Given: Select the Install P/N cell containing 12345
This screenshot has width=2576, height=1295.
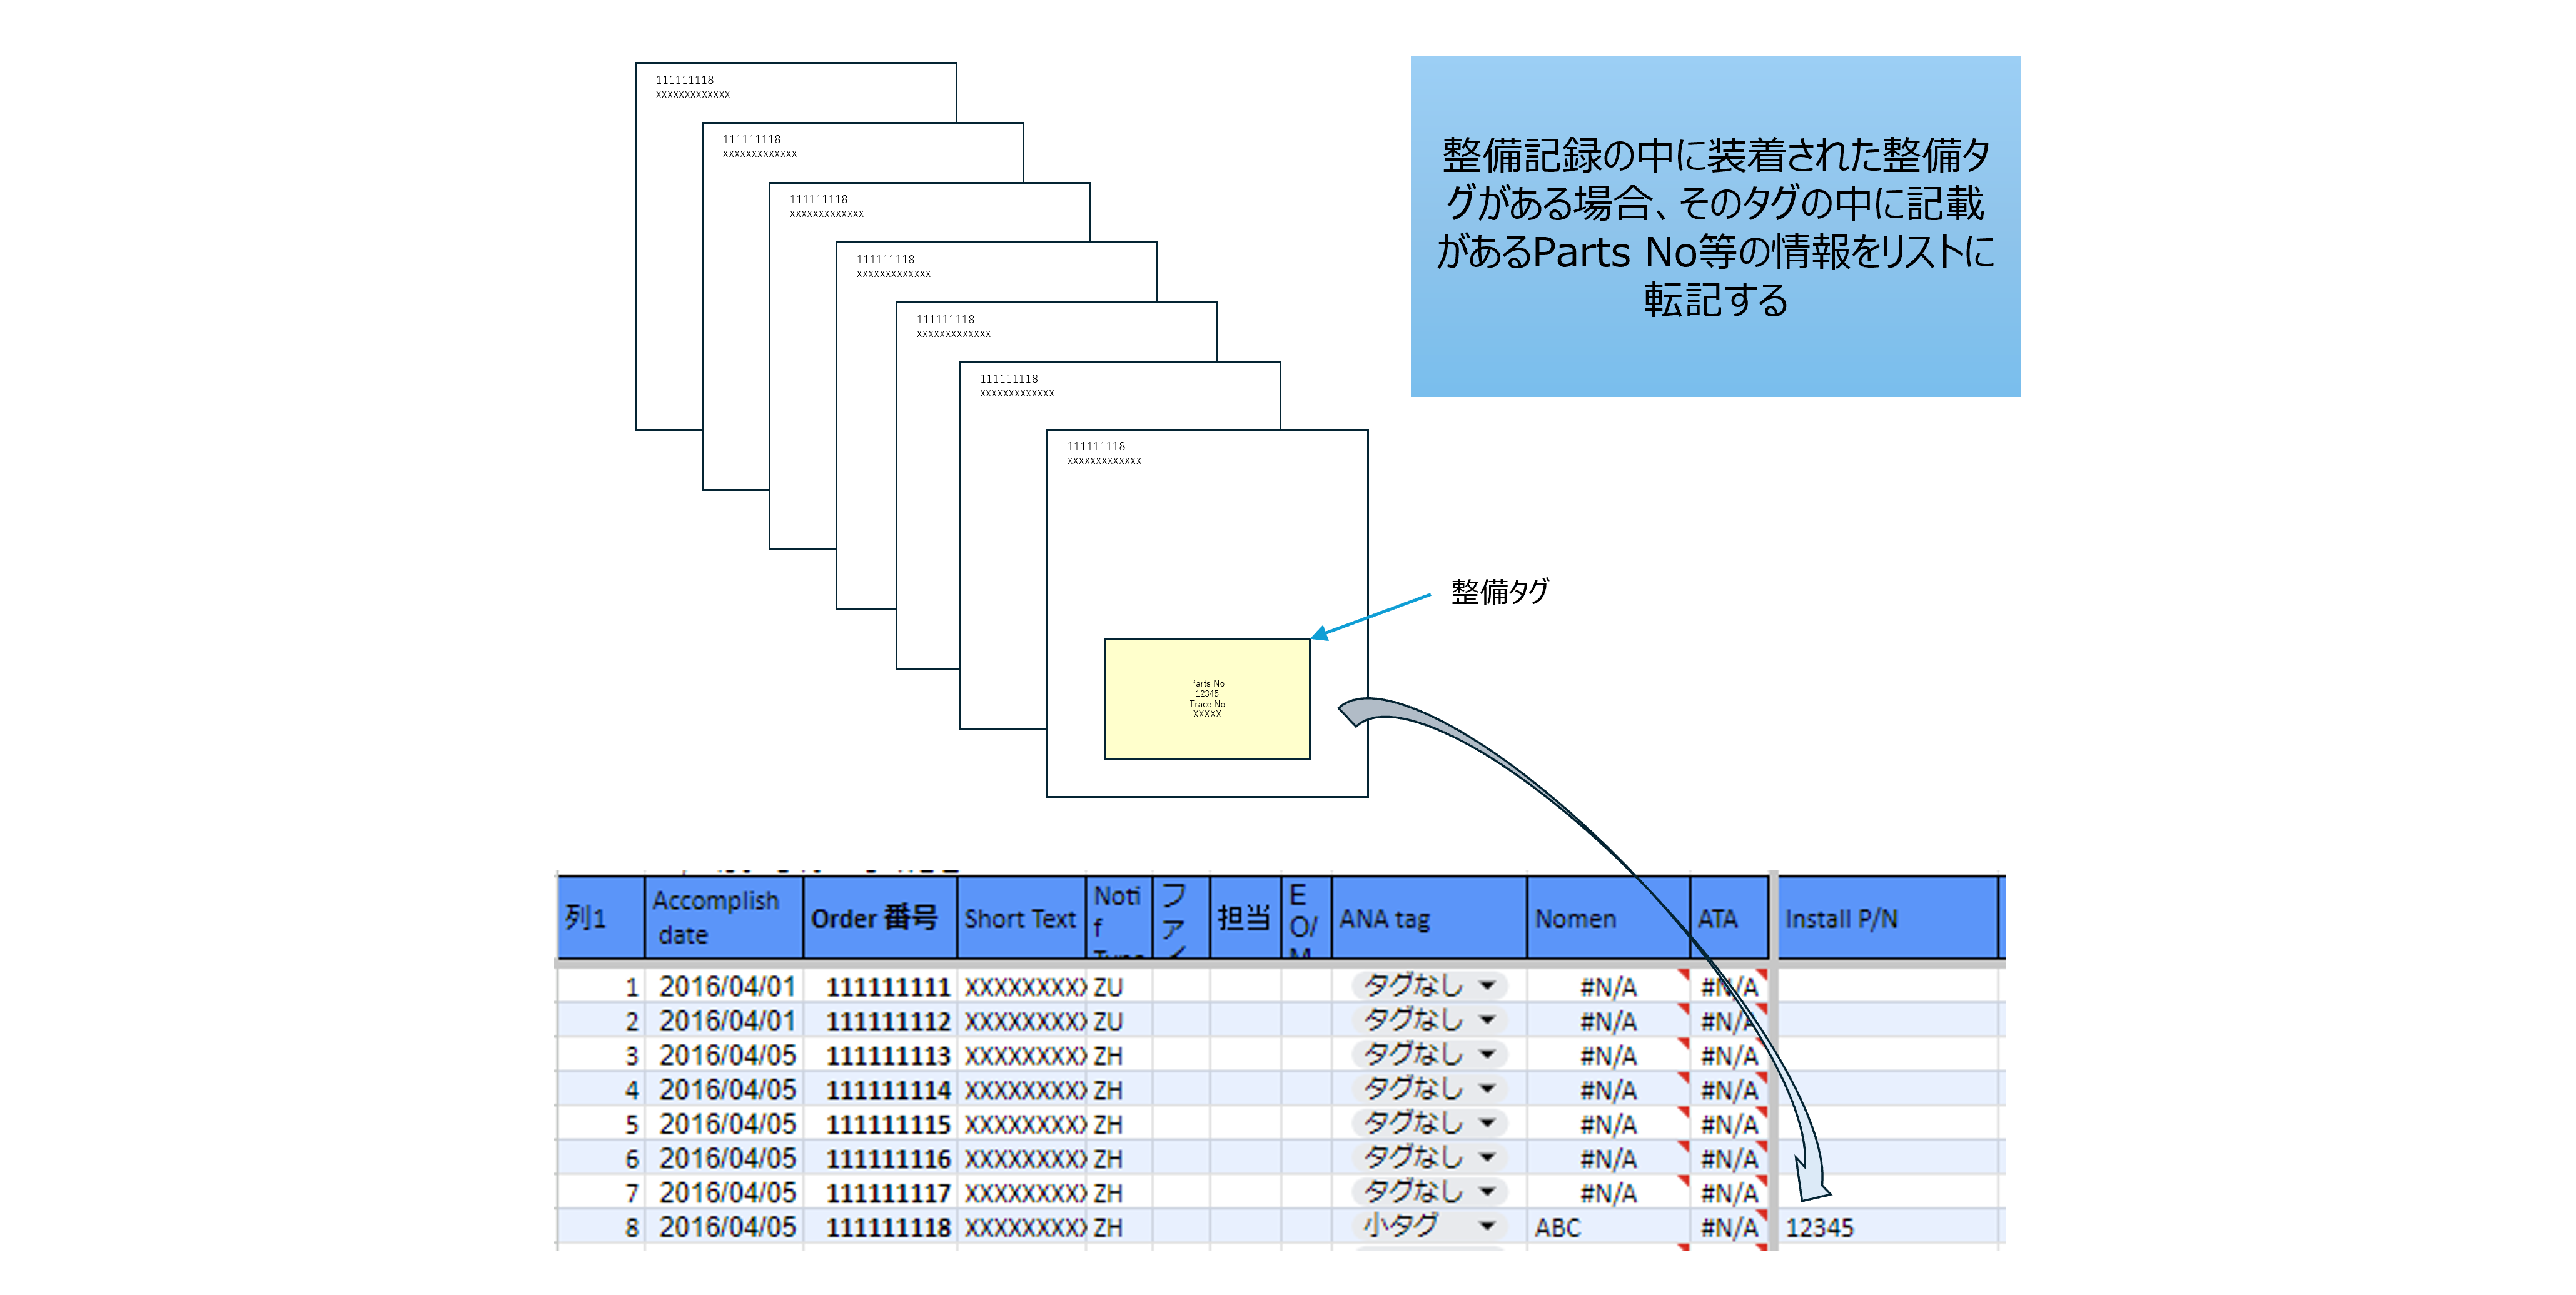Looking at the screenshot, I should tap(1819, 1228).
